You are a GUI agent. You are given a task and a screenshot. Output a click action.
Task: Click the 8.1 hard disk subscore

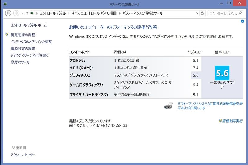[196, 95]
